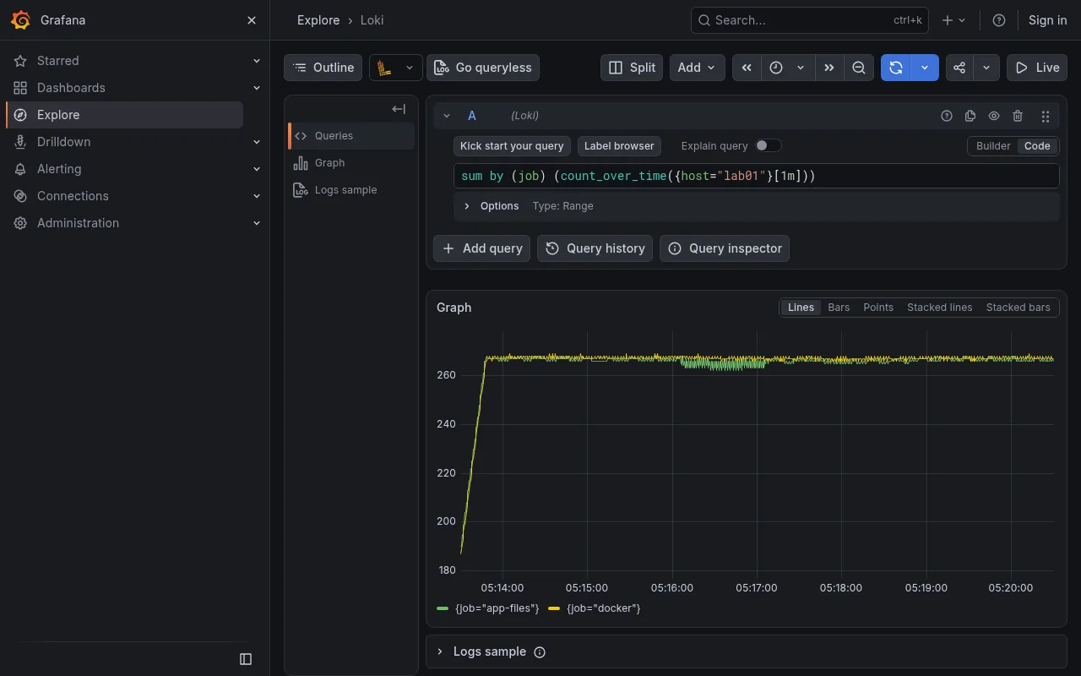Select Logs sample in the outline
This screenshot has width=1081, height=676.
pyautogui.click(x=351, y=190)
